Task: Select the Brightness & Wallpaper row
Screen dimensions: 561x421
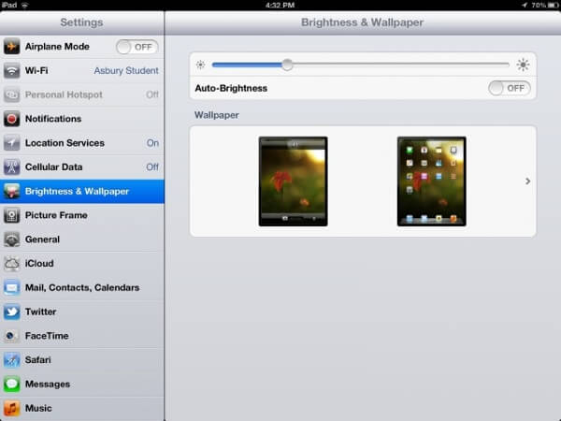Action: click(82, 191)
